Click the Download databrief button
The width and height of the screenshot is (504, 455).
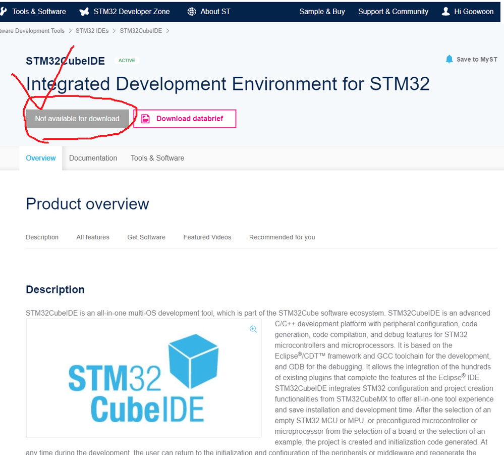point(185,119)
